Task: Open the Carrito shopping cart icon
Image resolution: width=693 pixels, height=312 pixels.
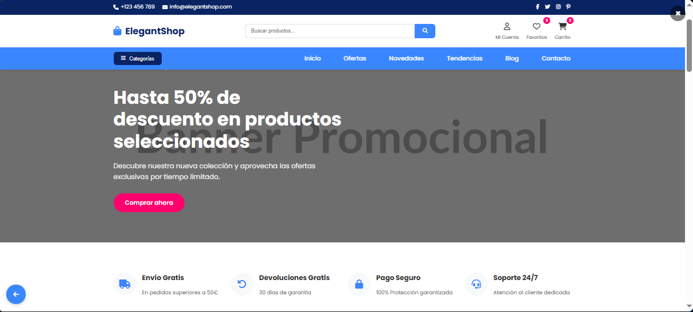Action: point(562,26)
